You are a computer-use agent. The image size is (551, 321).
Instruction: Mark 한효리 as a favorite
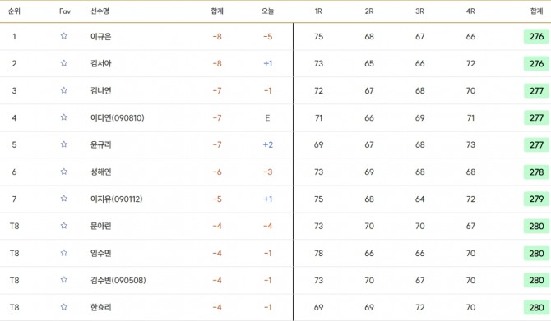pyautogui.click(x=63, y=307)
